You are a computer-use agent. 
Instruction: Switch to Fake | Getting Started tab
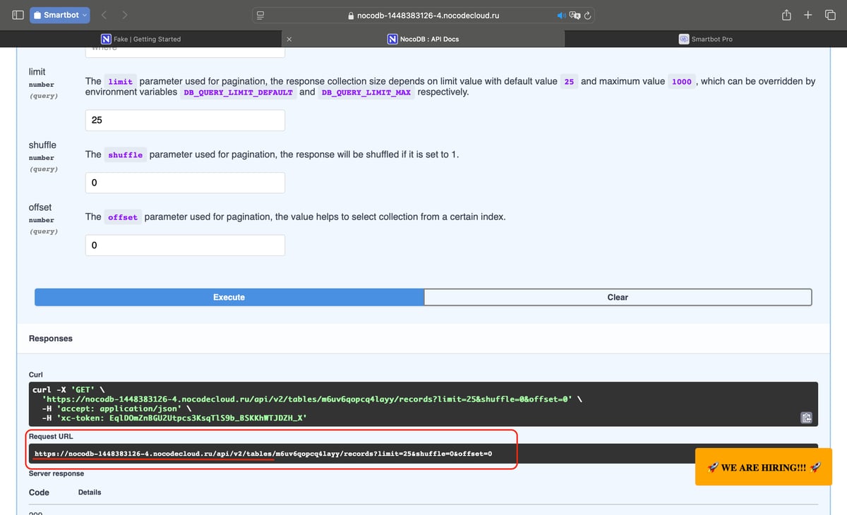(x=141, y=39)
